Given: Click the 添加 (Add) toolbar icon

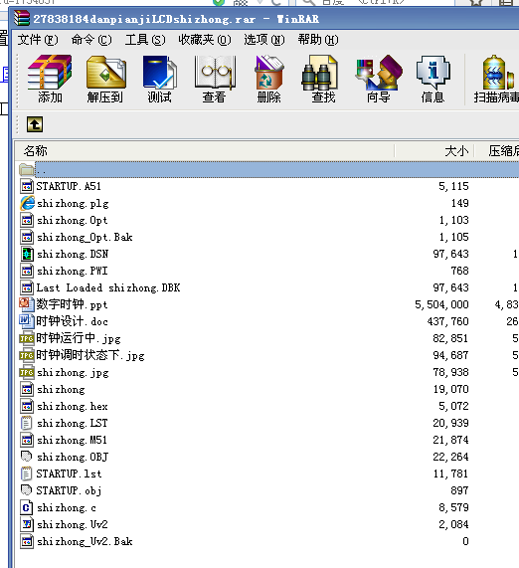Looking at the screenshot, I should tap(50, 73).
